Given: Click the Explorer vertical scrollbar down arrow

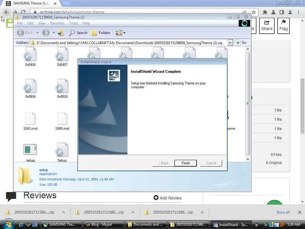Looking at the screenshot, I should point(248,159).
